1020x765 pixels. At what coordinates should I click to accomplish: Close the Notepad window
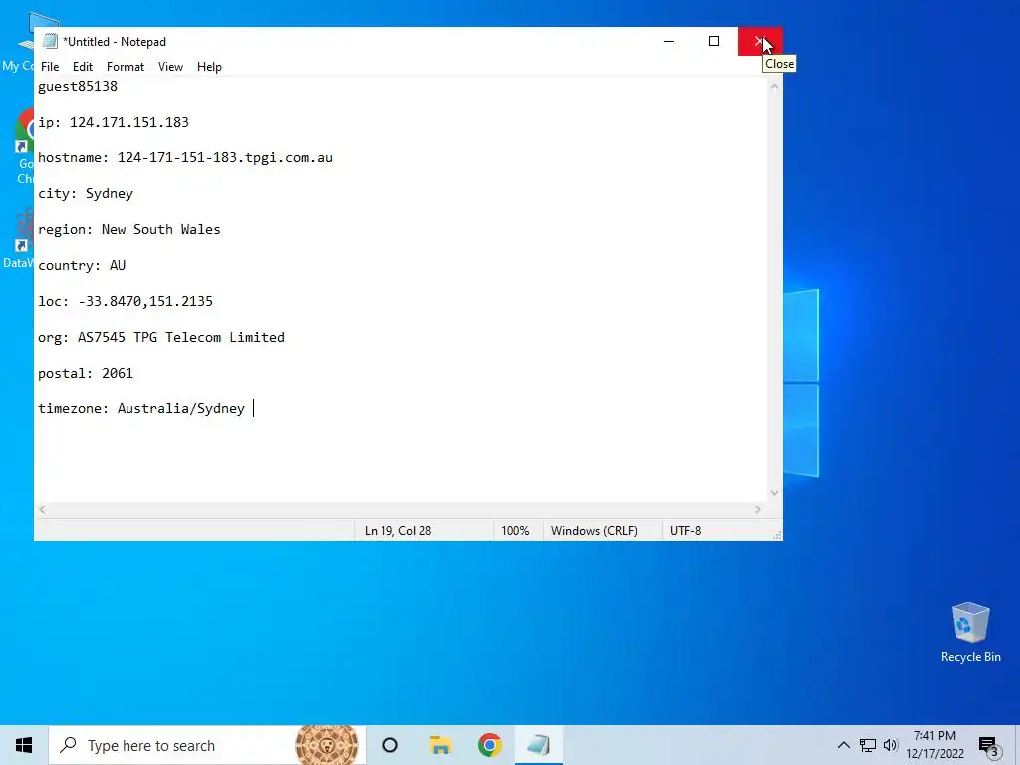[759, 41]
